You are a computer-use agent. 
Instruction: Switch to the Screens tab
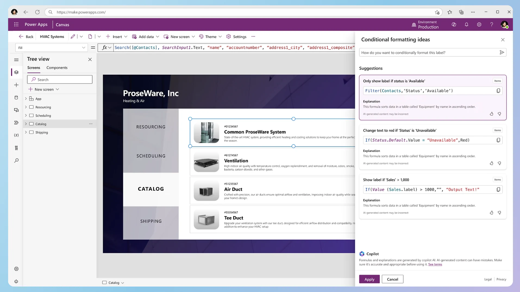click(34, 68)
